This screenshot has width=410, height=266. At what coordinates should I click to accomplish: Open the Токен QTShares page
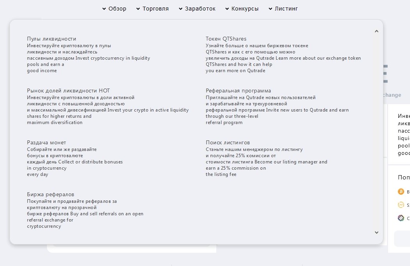(226, 39)
